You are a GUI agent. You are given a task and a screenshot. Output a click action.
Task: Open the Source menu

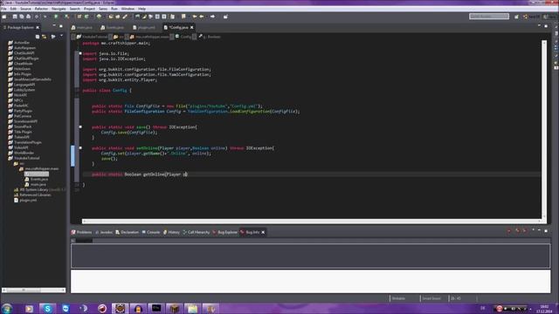[25, 9]
